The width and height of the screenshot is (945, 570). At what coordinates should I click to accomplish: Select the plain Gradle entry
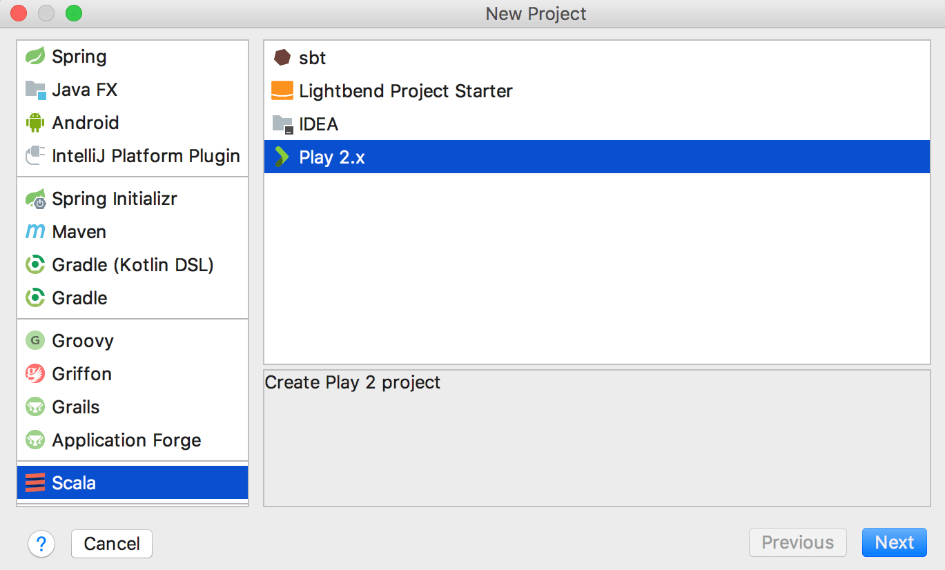[x=79, y=298]
